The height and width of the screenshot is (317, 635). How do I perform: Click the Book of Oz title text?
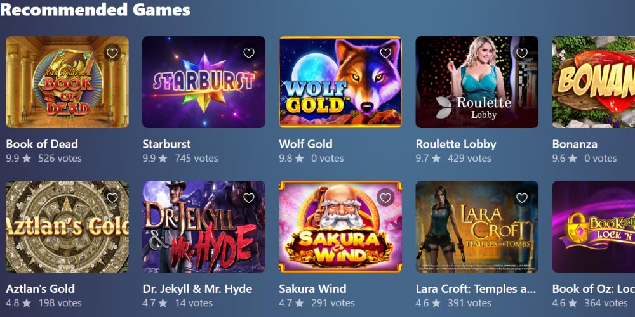tap(594, 288)
